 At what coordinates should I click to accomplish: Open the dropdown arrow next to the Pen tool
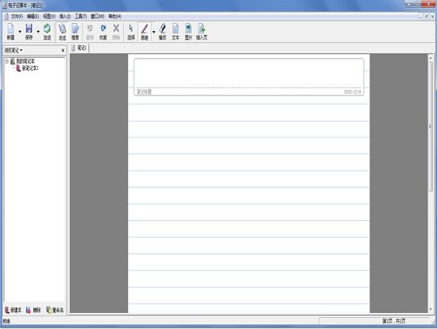(153, 32)
